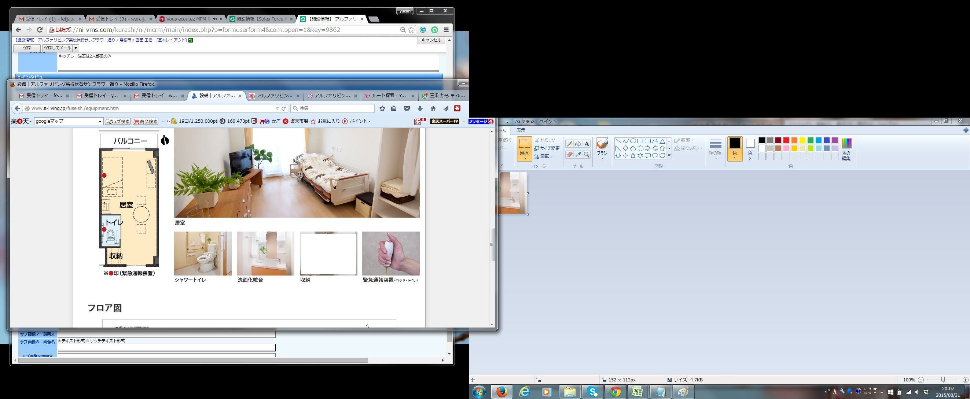Click the 保存 button in Chrome page

click(x=27, y=48)
